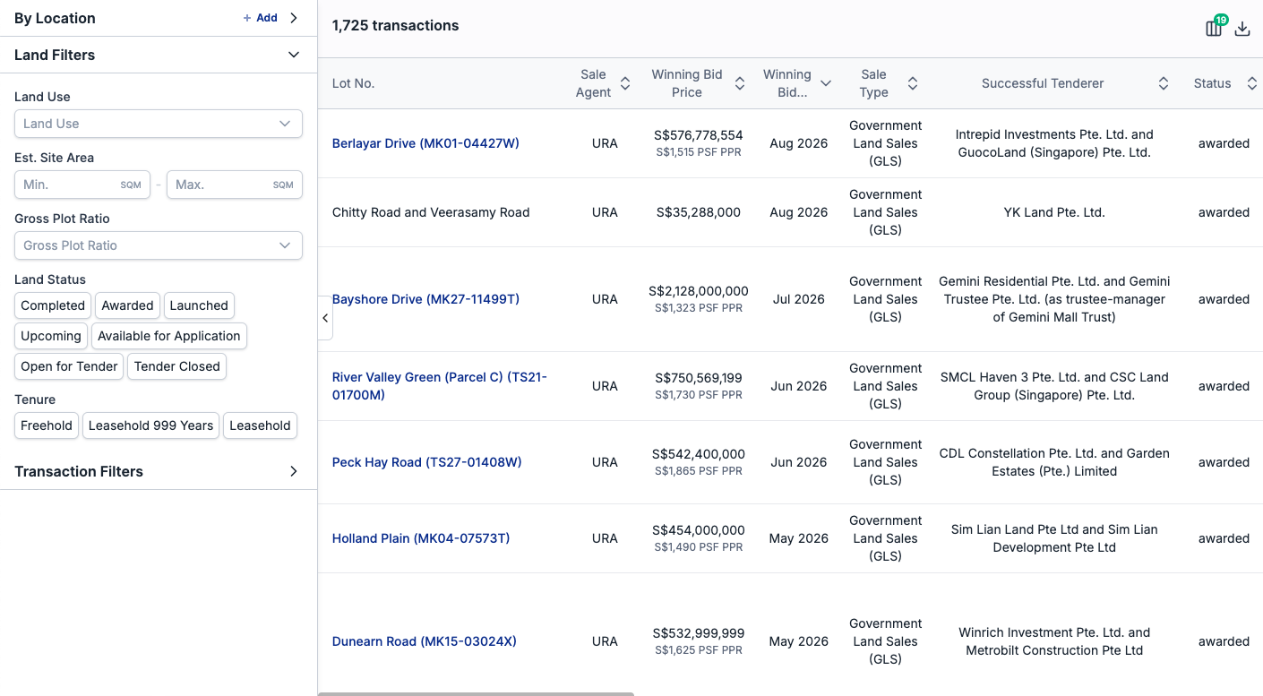1263x696 pixels.
Task: Collapse the sidebar with the left arrow handle
Action: point(325,318)
